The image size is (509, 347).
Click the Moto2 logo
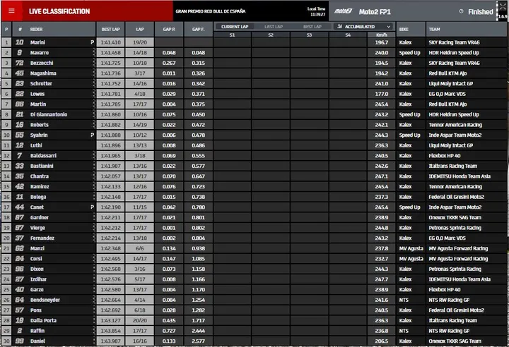pyautogui.click(x=343, y=11)
